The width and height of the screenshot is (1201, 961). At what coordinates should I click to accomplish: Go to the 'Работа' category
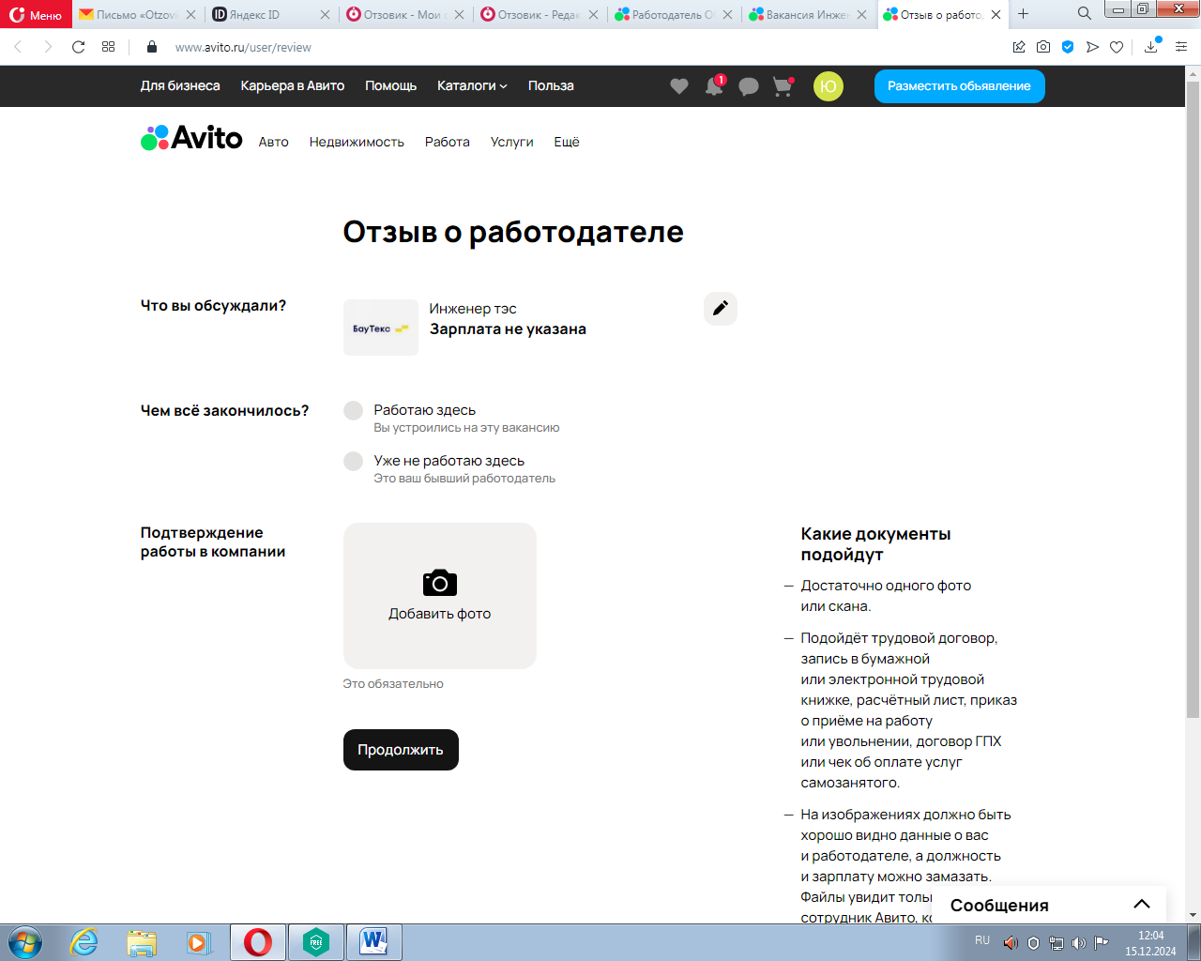tap(447, 143)
